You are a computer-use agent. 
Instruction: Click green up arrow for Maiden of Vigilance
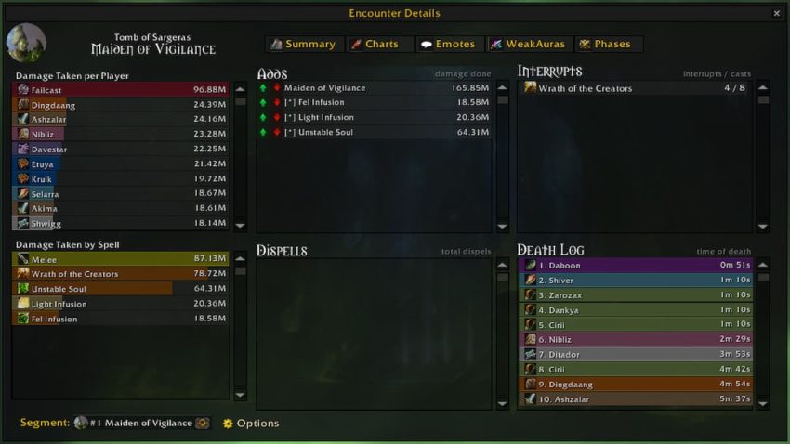[262, 87]
